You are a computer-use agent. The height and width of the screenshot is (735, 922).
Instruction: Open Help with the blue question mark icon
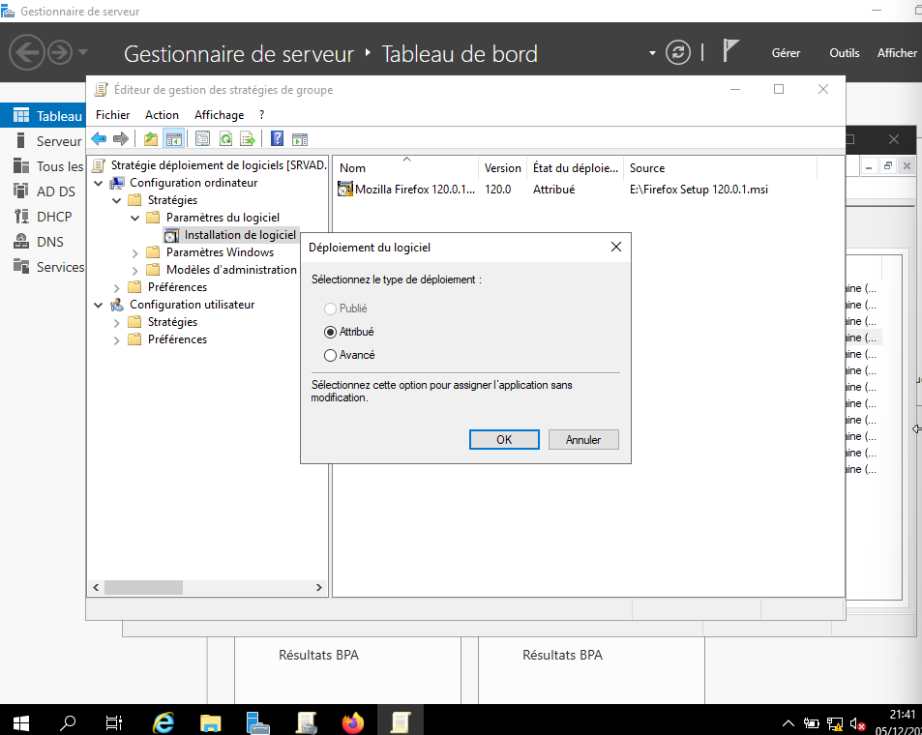[x=277, y=138]
